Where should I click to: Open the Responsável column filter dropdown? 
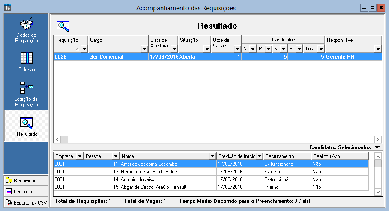click(x=378, y=49)
